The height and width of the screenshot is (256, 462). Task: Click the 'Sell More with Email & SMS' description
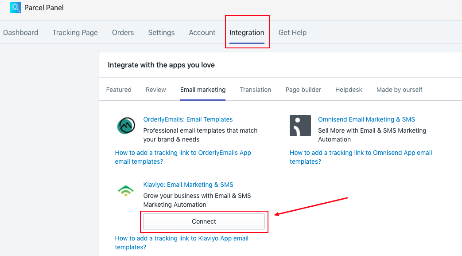[x=372, y=135]
